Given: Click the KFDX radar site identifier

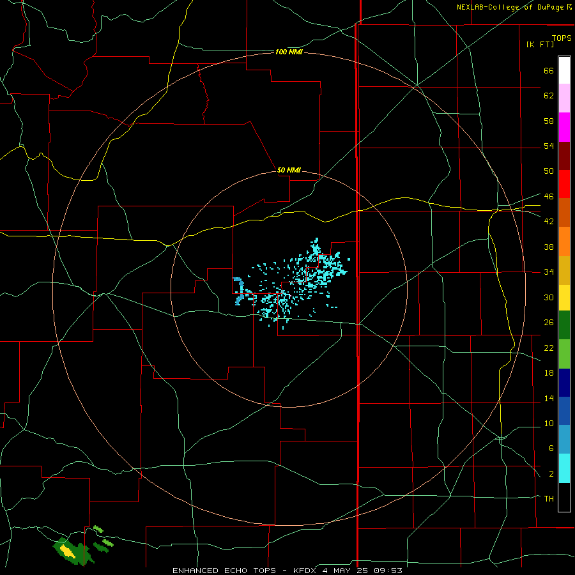Looking at the screenshot, I should (304, 571).
